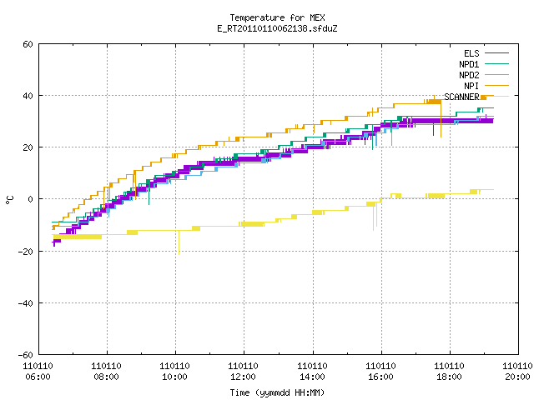
Task: Click the SCANNER legend label
Action: (461, 97)
